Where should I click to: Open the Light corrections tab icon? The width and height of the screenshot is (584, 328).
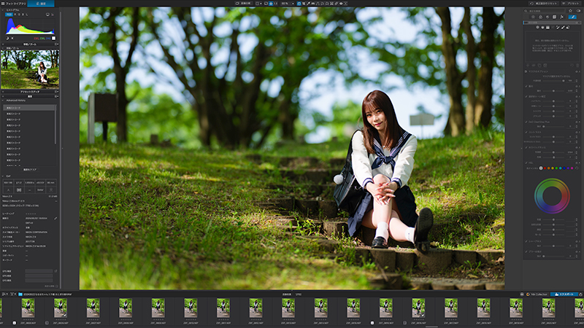pyautogui.click(x=533, y=17)
